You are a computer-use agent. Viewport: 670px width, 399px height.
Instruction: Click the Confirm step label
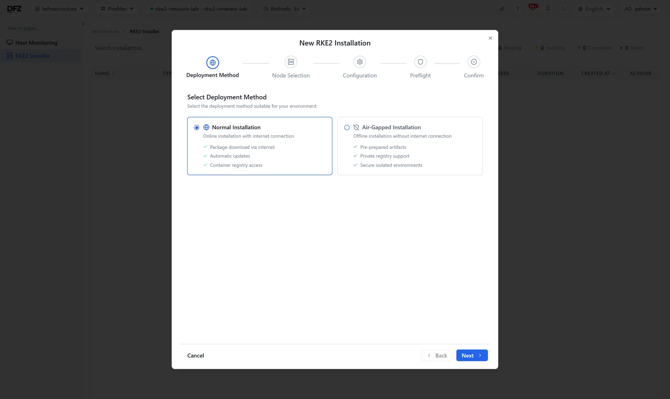pos(473,75)
